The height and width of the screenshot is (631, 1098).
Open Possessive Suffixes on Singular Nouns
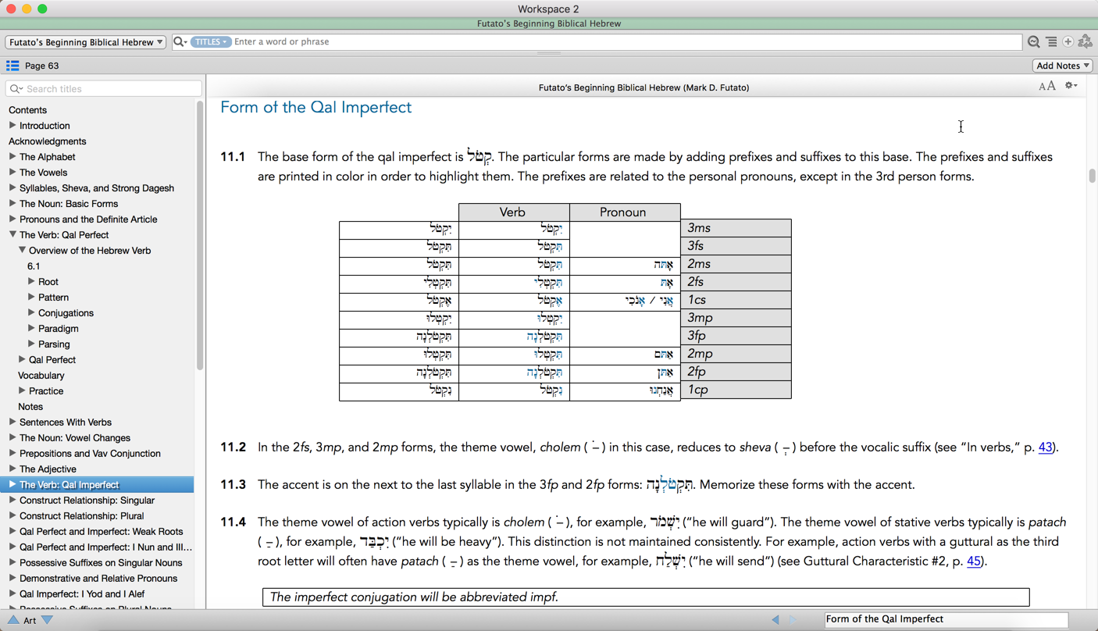tap(101, 563)
